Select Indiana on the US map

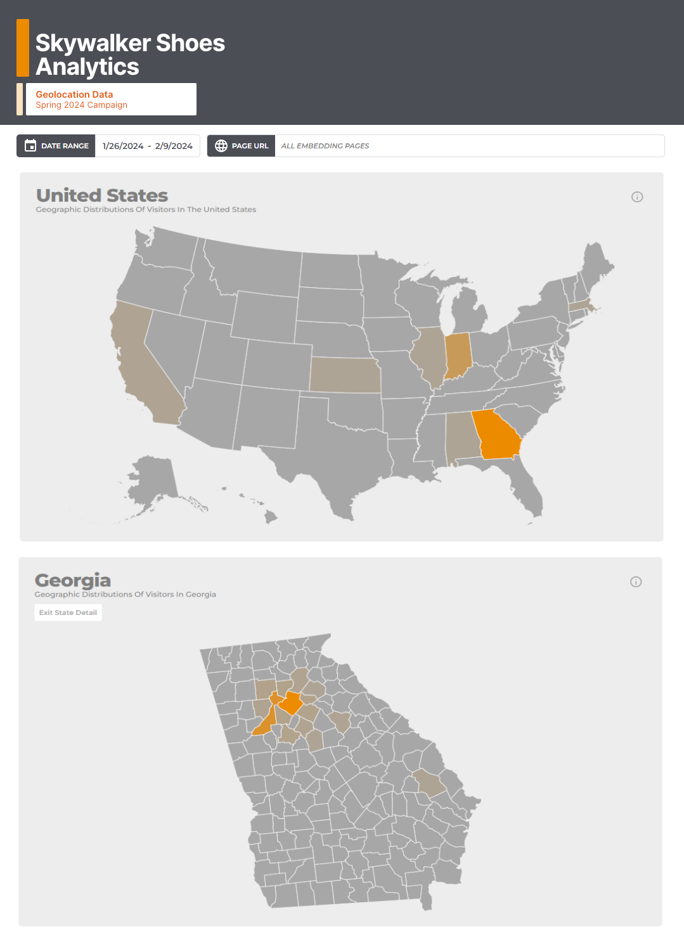click(458, 354)
